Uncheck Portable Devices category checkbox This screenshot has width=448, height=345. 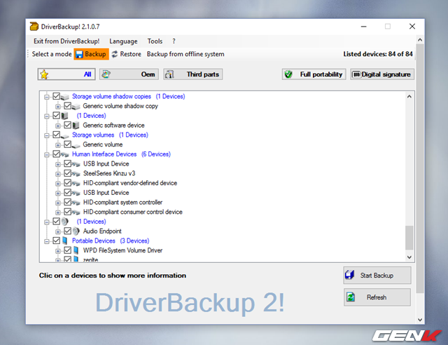tap(56, 241)
